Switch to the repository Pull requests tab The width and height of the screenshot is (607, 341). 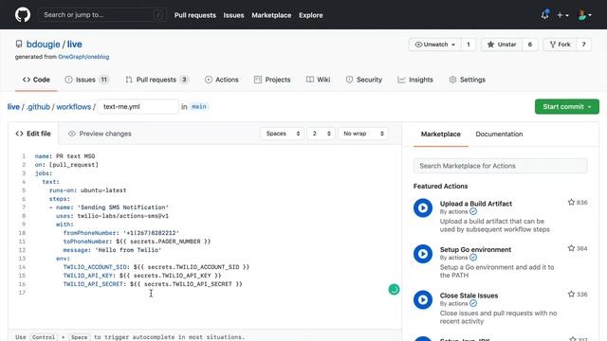click(x=156, y=80)
